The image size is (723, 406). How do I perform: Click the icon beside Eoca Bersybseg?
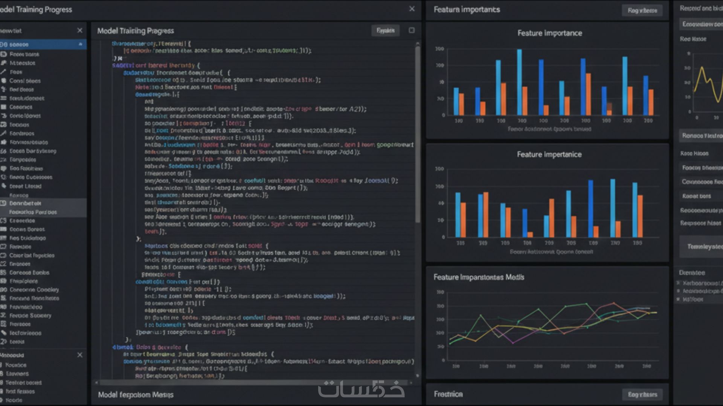[x=3, y=151]
